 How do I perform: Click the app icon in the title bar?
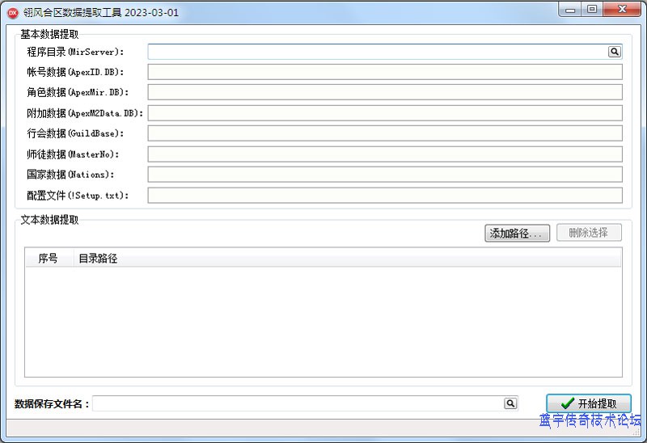tap(13, 12)
